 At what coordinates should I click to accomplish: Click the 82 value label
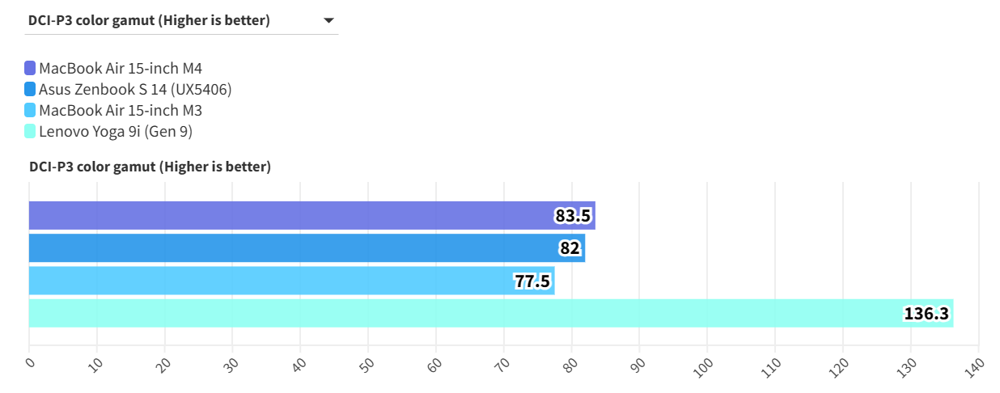[x=570, y=248]
